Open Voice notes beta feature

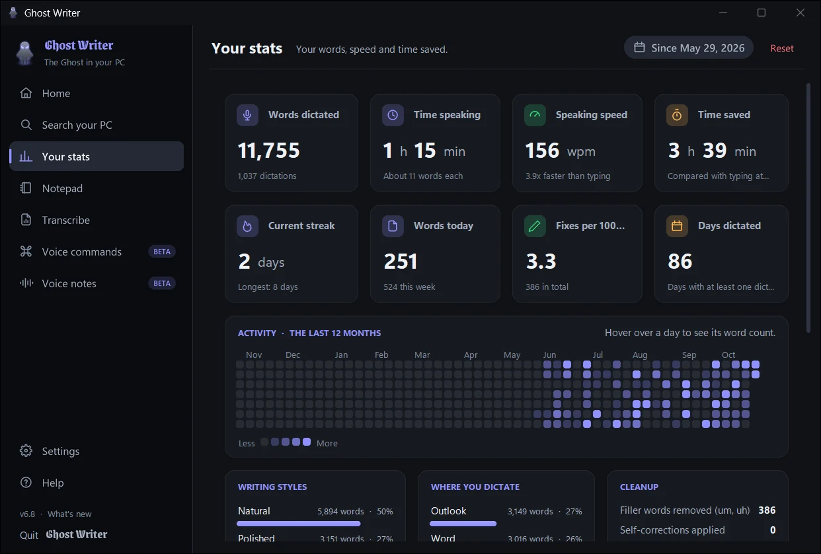pyautogui.click(x=97, y=283)
